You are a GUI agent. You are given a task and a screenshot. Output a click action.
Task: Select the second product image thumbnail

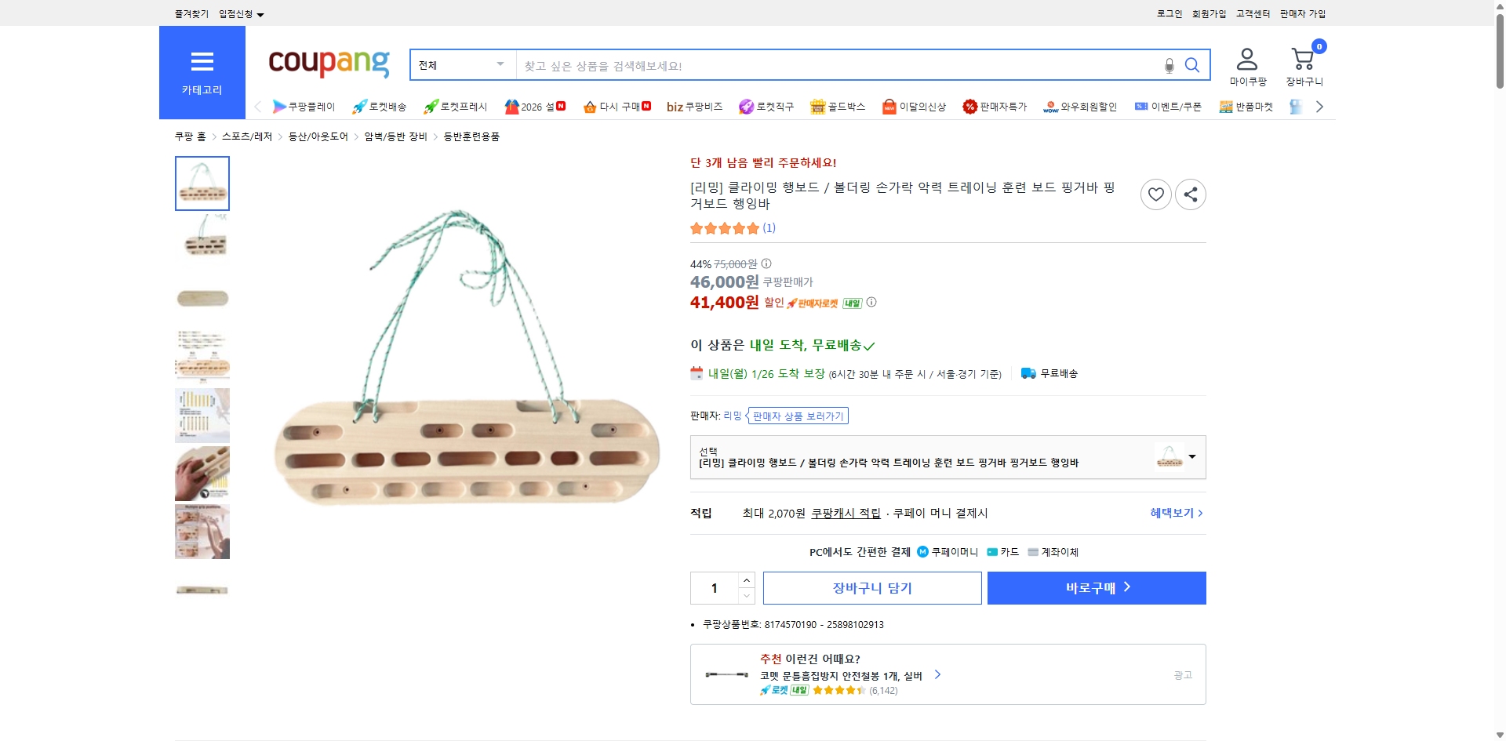(x=202, y=241)
